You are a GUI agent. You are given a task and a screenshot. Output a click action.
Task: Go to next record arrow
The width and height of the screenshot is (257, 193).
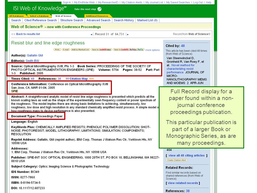pyautogui.click(x=128, y=35)
